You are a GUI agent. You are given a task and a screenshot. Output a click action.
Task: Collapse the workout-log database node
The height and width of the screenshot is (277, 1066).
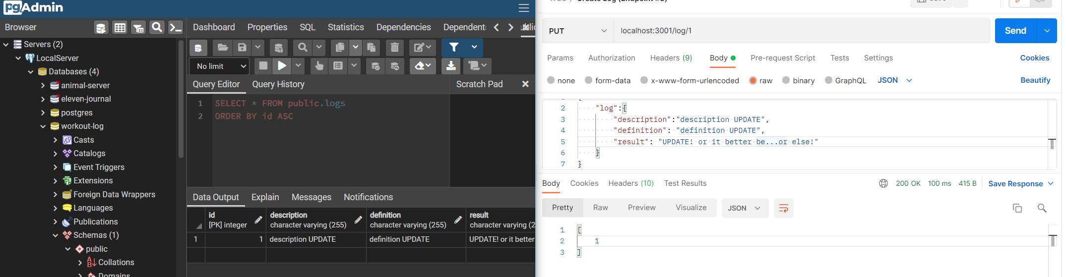43,126
